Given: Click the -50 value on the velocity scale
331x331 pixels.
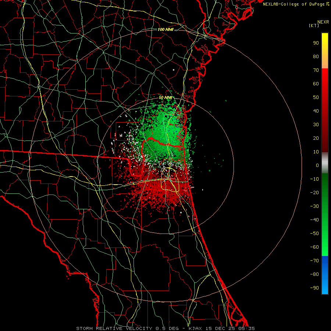Looking at the screenshot, I should tap(314, 234).
